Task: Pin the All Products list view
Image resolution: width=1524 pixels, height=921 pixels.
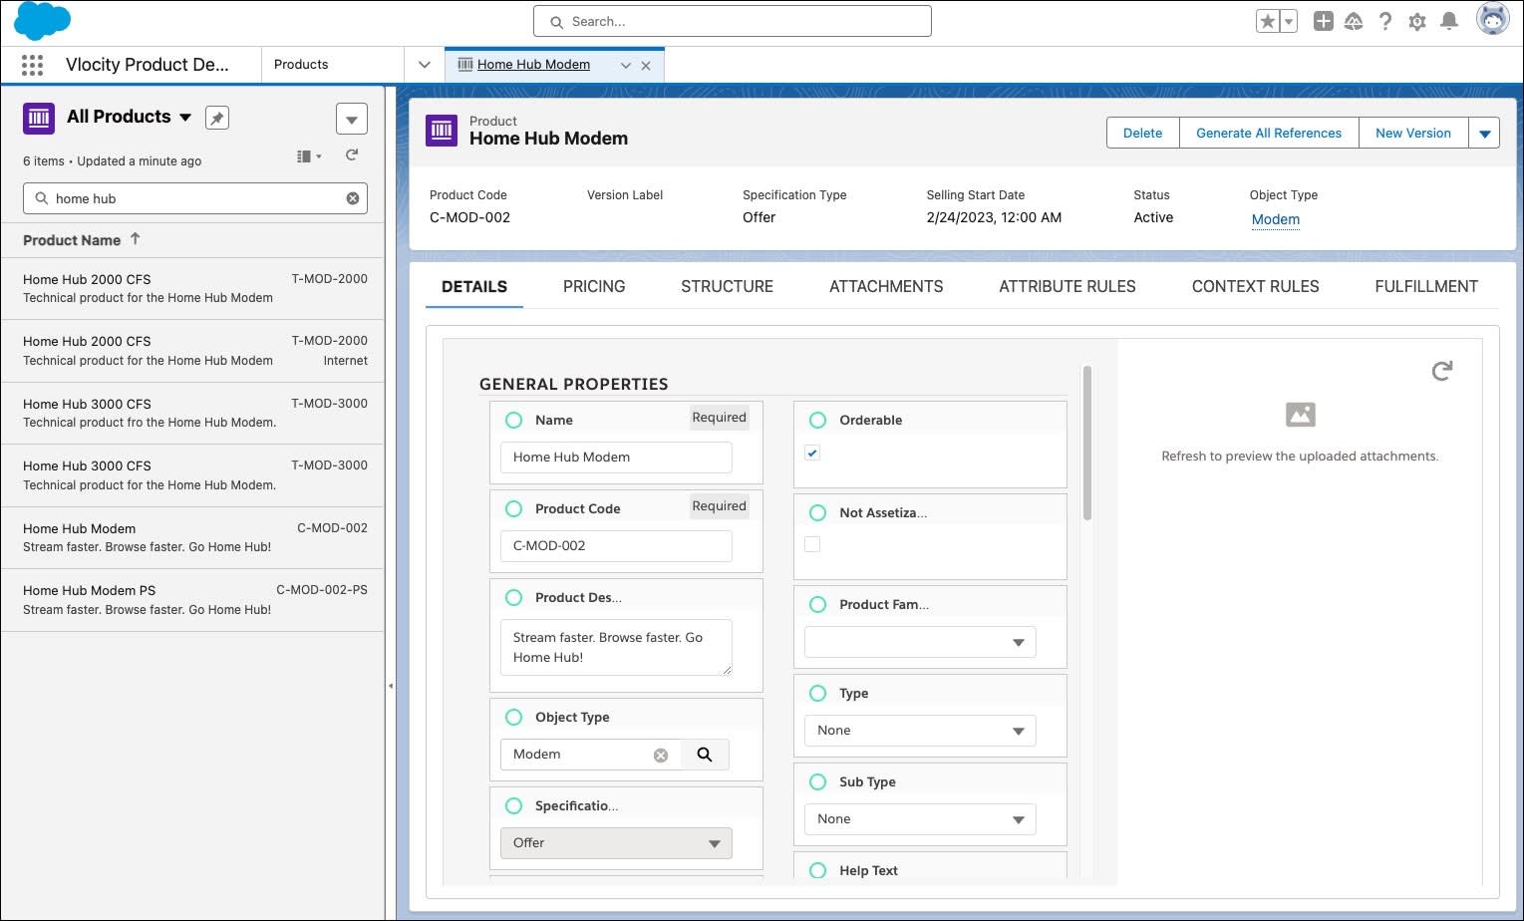Action: (216, 118)
